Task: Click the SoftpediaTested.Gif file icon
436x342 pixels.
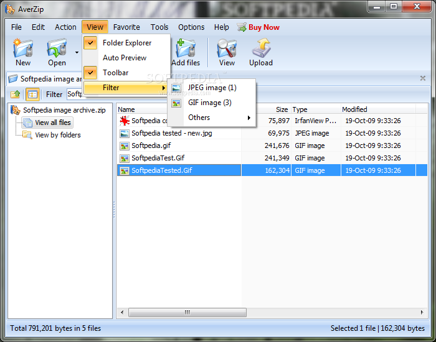Action: pyautogui.click(x=125, y=171)
